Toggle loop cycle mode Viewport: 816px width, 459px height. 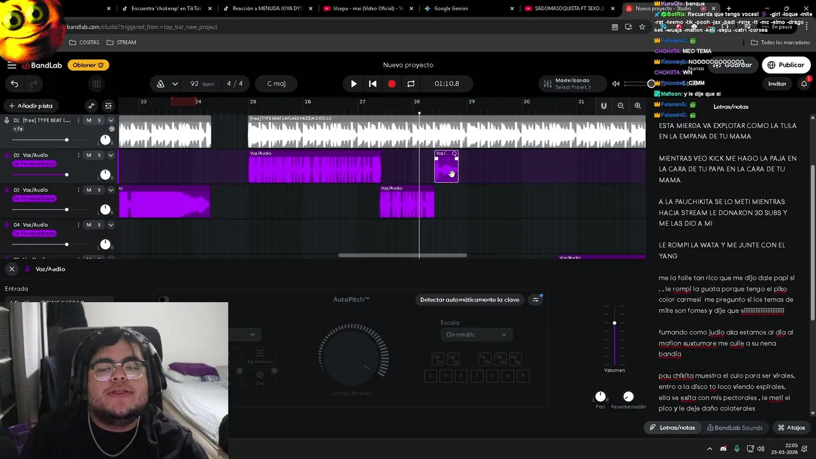pyautogui.click(x=411, y=84)
